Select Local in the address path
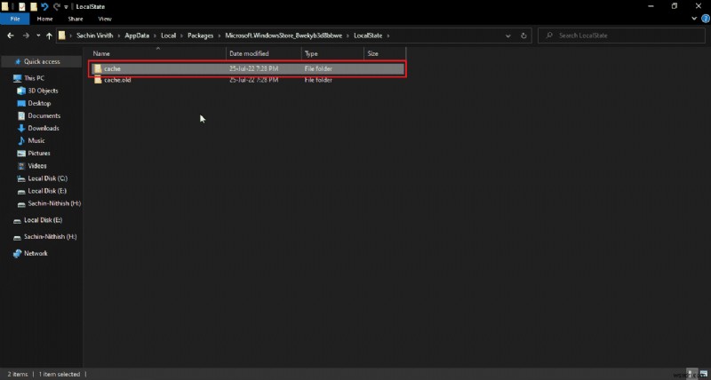 pos(168,36)
